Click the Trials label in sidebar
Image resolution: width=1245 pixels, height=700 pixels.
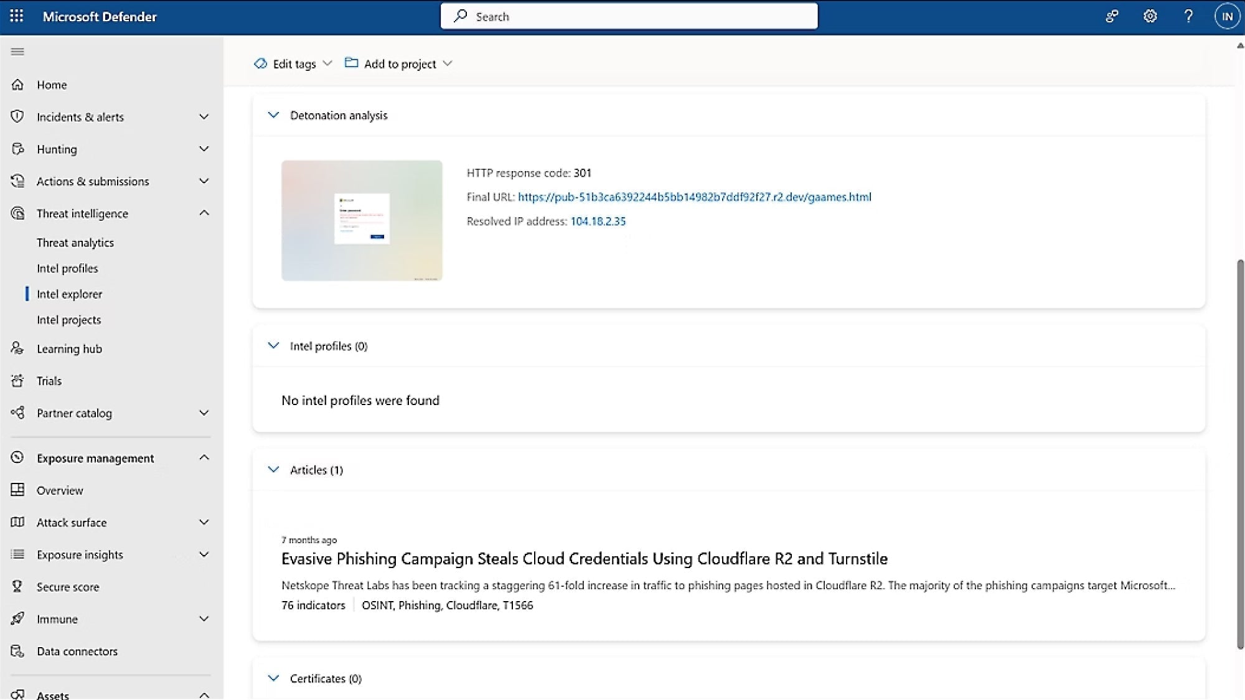click(x=49, y=381)
